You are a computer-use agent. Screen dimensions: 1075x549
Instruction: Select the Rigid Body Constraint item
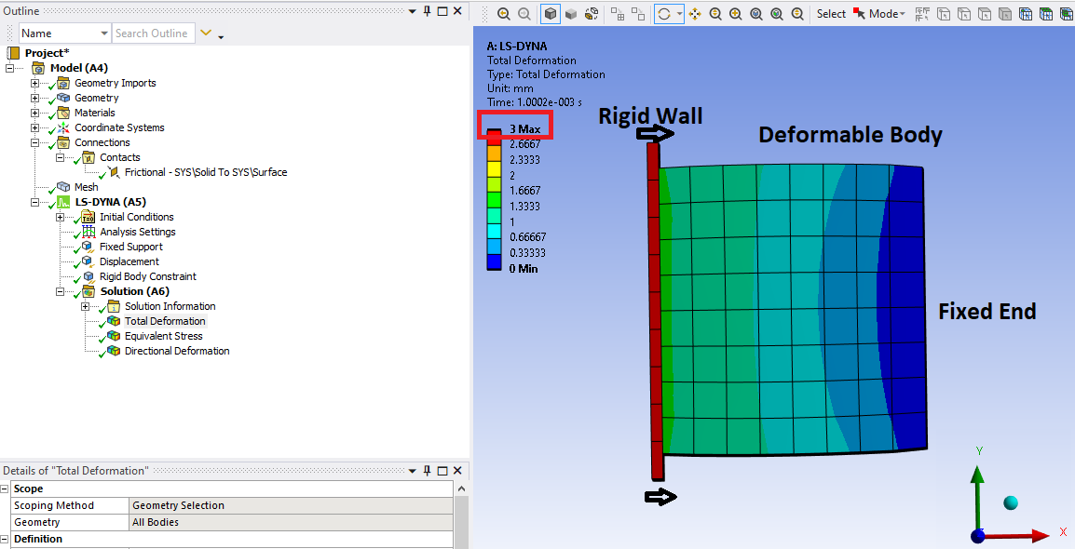(148, 276)
